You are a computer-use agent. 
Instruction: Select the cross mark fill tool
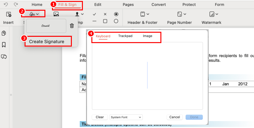tap(105, 14)
